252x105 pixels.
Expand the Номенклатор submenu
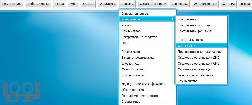point(148,31)
